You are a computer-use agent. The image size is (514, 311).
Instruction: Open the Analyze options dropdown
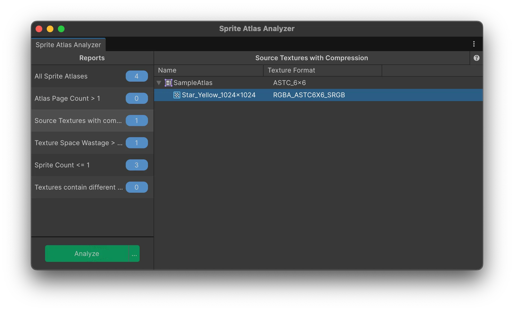point(134,254)
